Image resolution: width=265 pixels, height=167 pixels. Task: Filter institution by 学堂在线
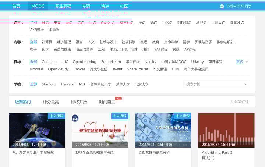click(x=133, y=62)
